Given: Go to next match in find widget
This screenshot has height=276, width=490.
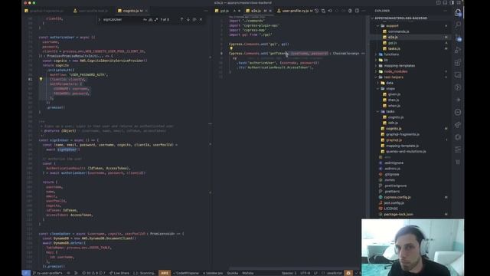Looking at the screenshot, I should (x=188, y=20).
